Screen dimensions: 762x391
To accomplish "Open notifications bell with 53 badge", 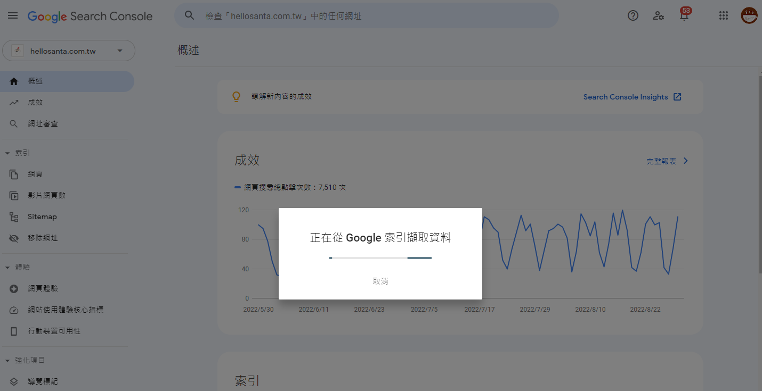I will pyautogui.click(x=685, y=15).
